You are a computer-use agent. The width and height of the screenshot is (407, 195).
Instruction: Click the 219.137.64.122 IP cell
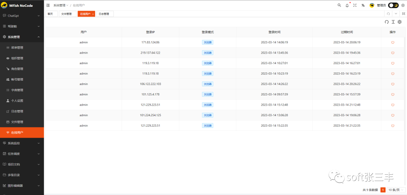pyautogui.click(x=150, y=53)
